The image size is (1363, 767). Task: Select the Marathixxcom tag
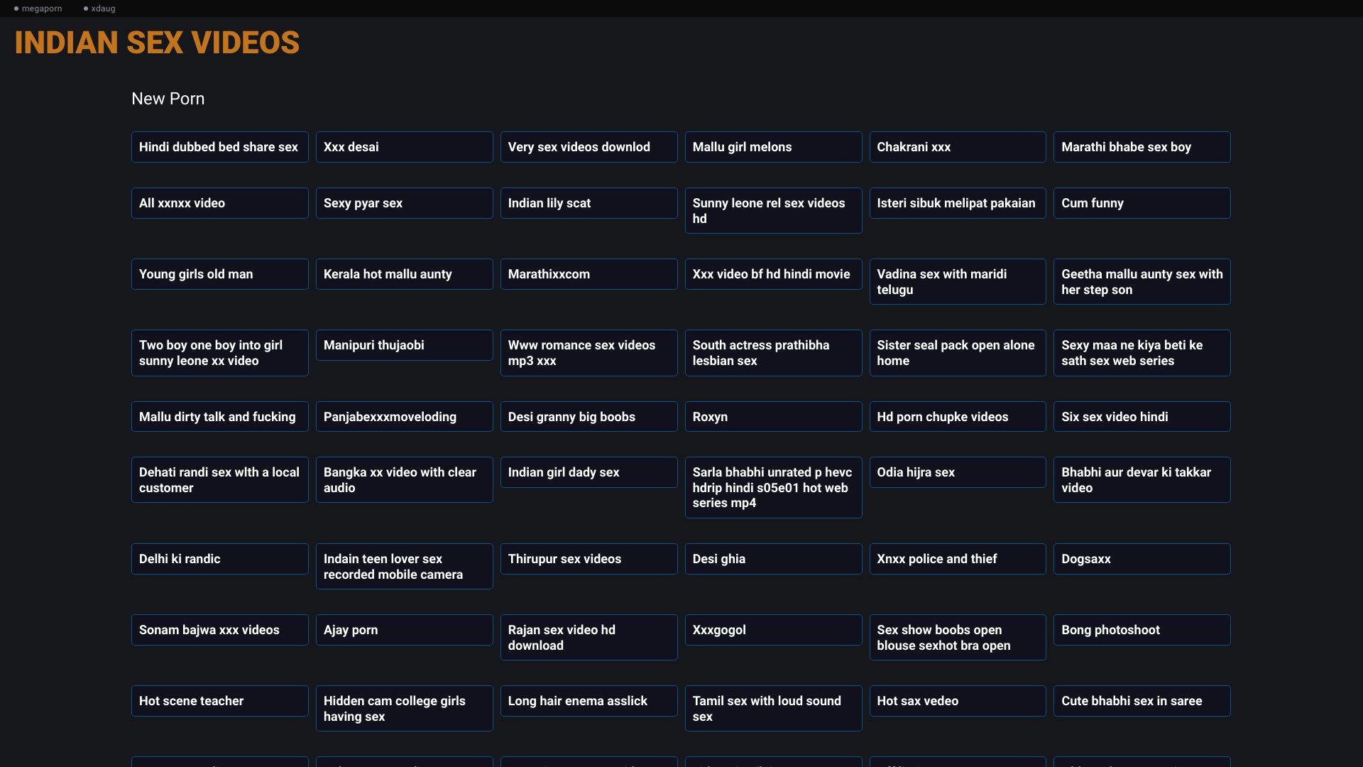click(589, 274)
